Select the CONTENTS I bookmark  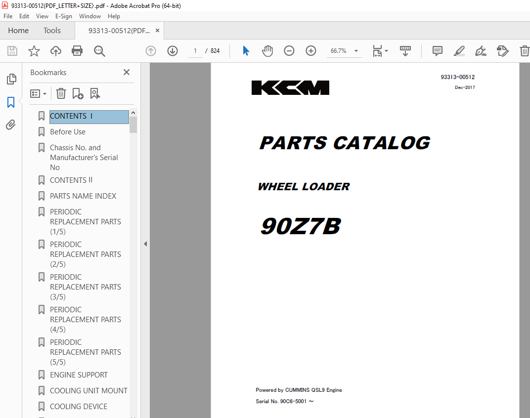89,116
